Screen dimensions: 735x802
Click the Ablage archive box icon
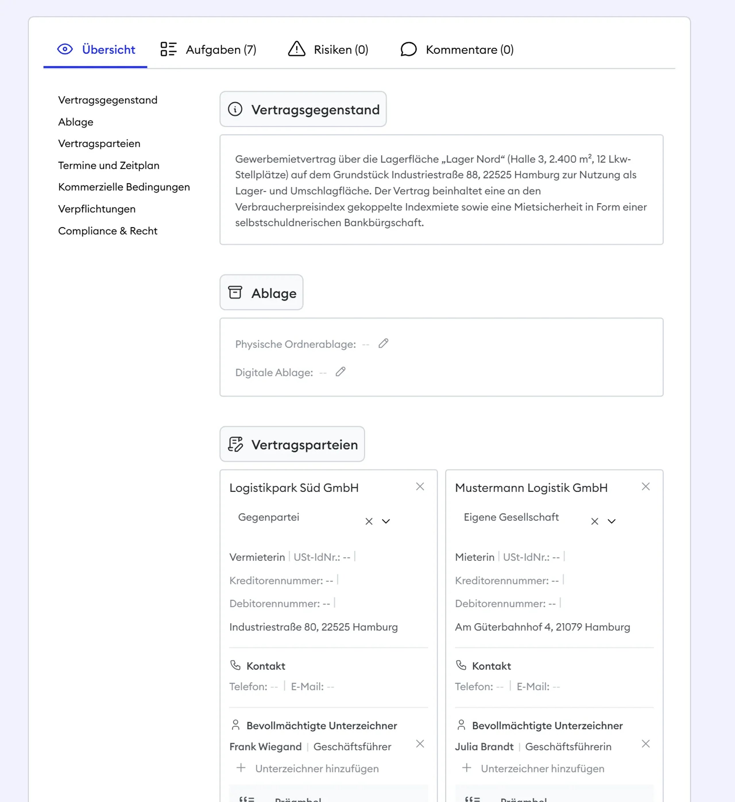pyautogui.click(x=235, y=292)
